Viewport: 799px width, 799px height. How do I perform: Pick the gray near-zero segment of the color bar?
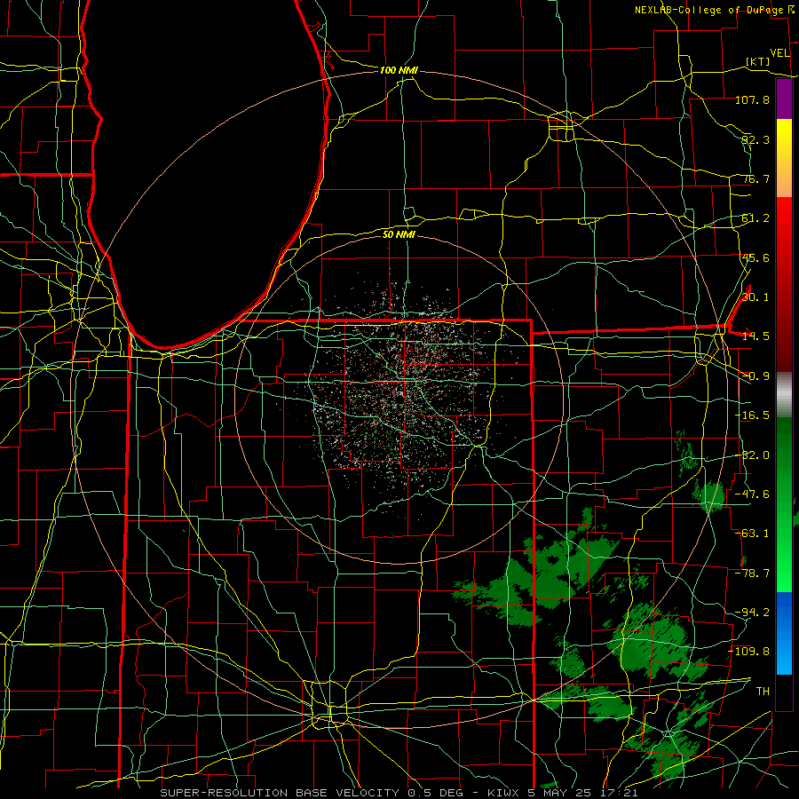[x=784, y=394]
